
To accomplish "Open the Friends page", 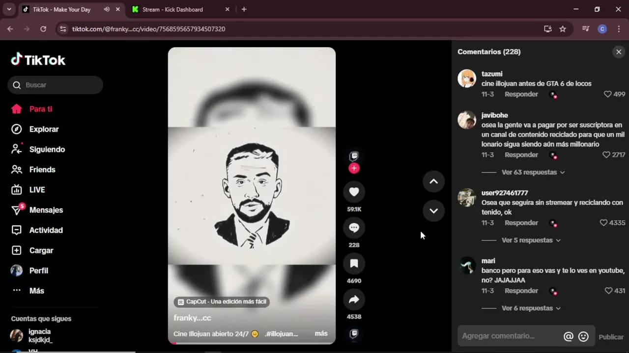I will (42, 170).
